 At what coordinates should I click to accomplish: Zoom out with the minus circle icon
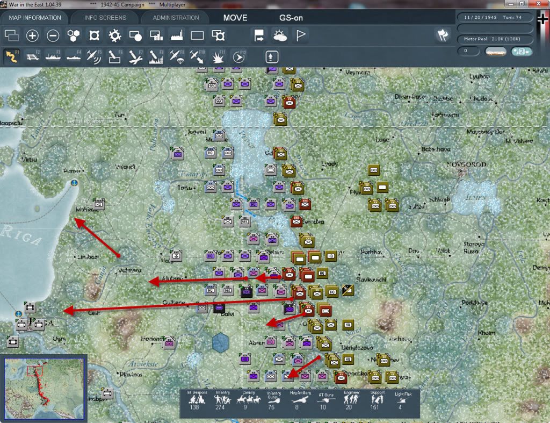coord(53,35)
